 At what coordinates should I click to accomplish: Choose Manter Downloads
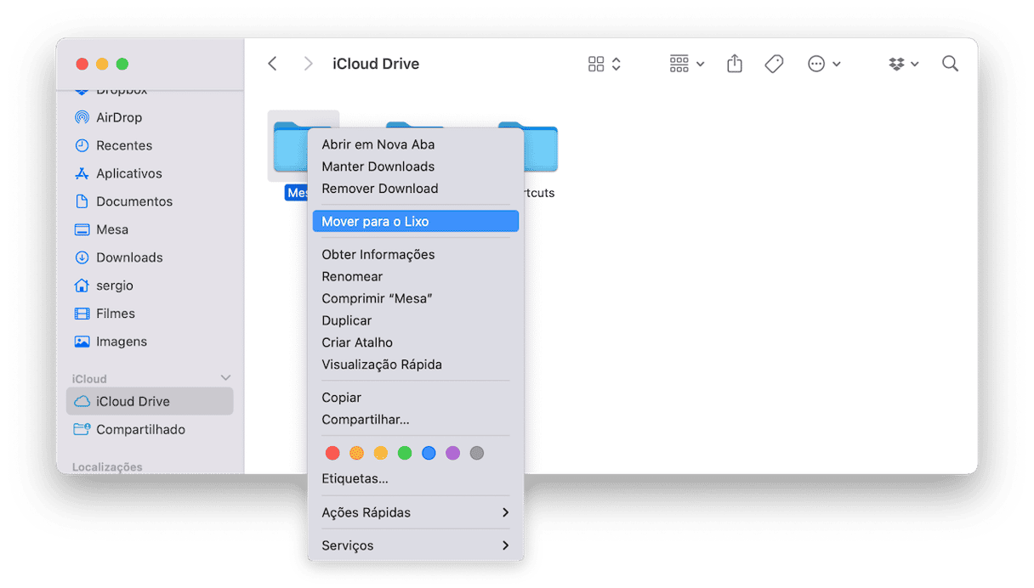(x=415, y=167)
